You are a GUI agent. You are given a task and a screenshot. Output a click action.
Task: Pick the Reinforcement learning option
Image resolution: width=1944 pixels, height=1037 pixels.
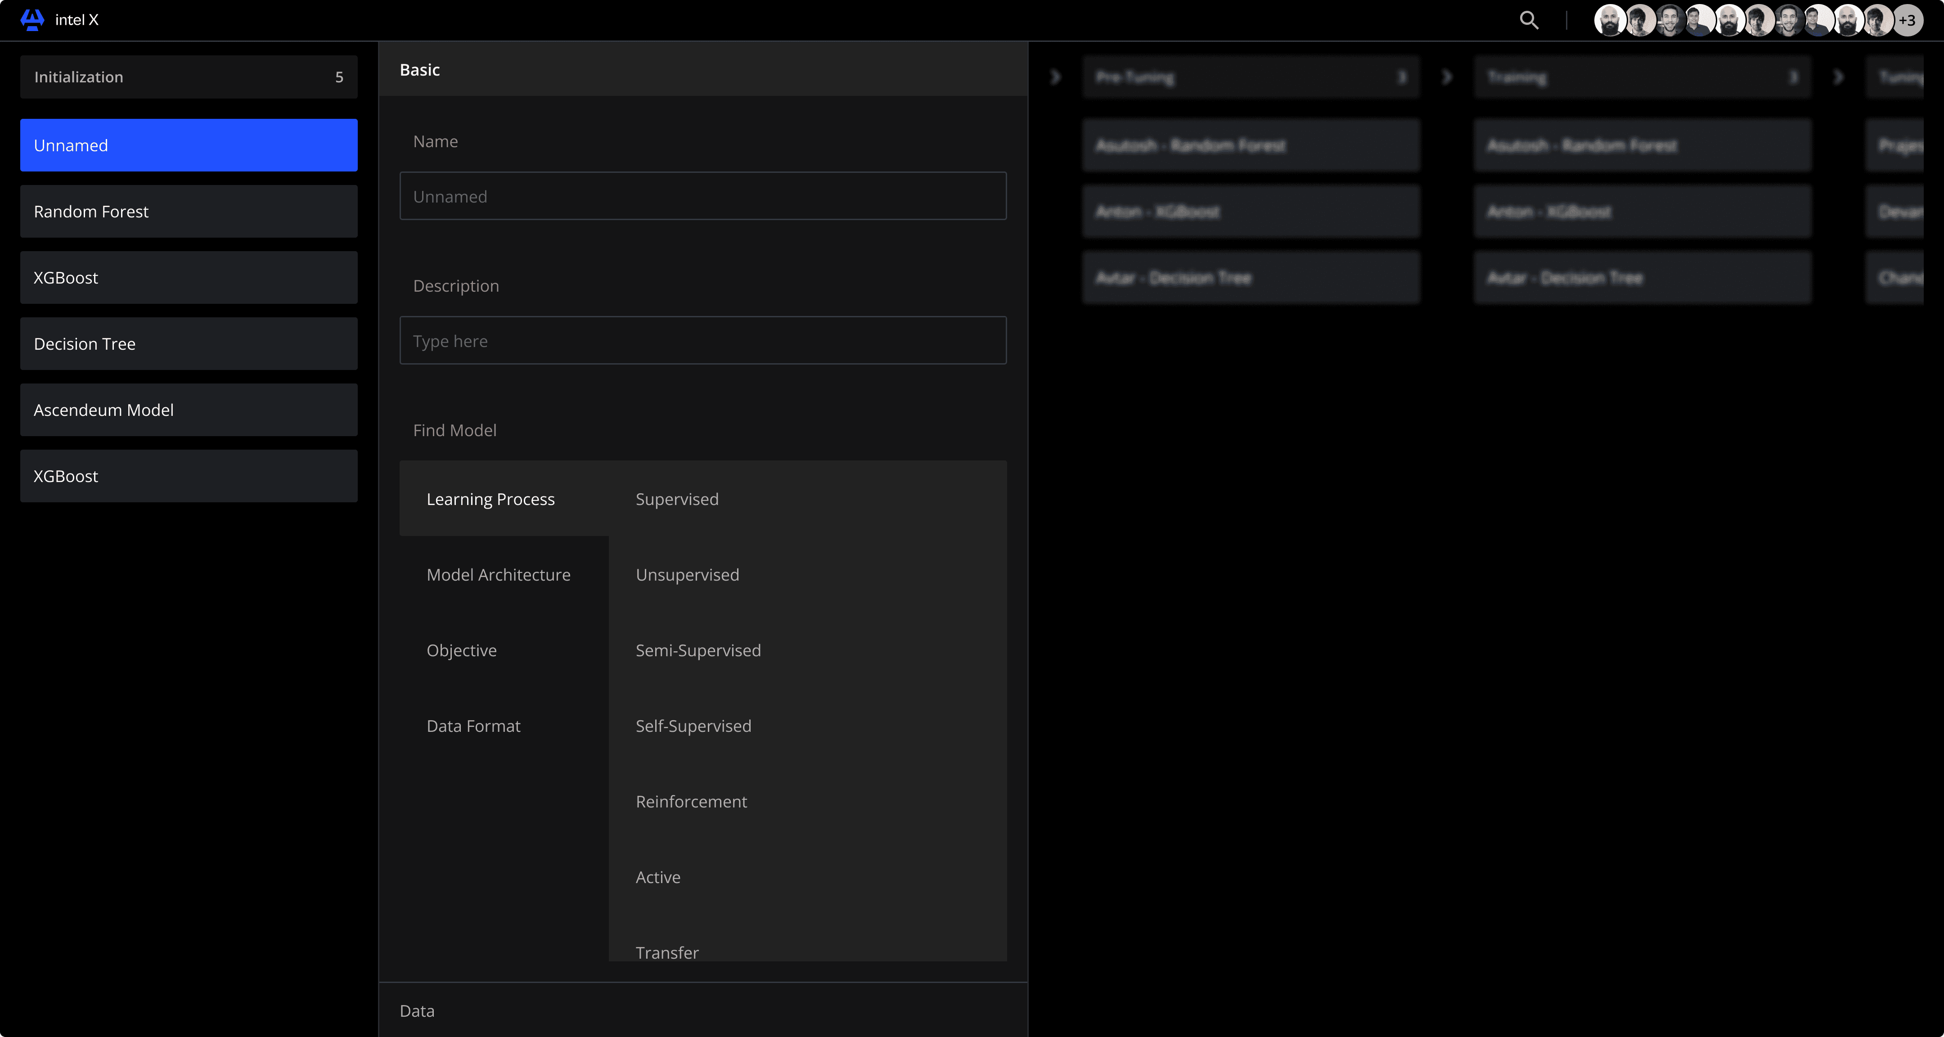(690, 801)
